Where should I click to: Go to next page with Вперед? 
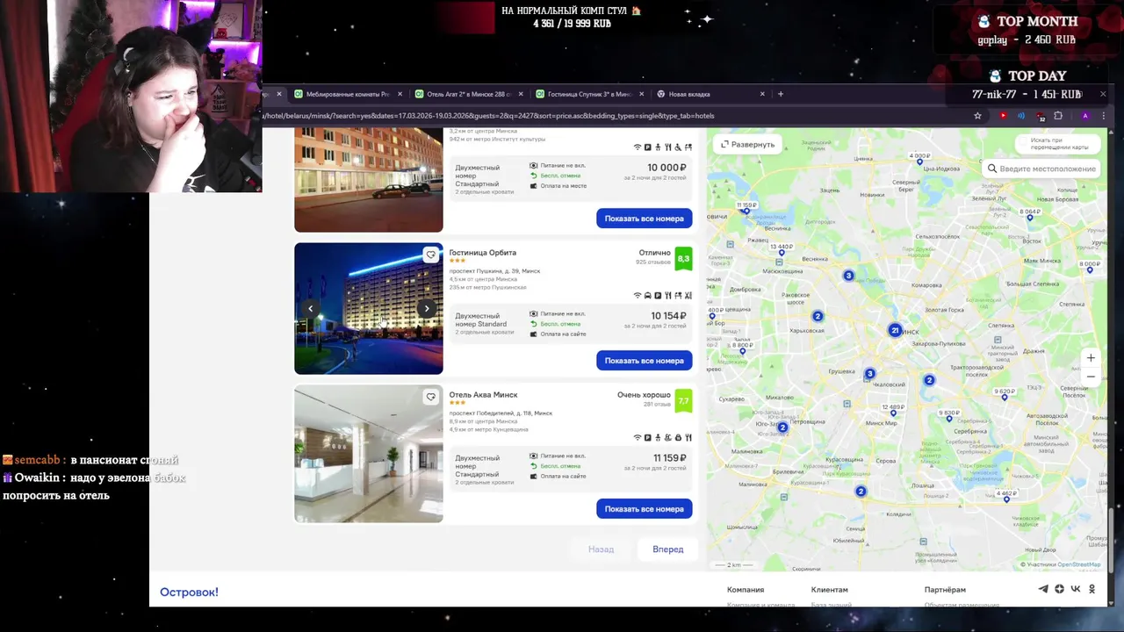(x=667, y=549)
